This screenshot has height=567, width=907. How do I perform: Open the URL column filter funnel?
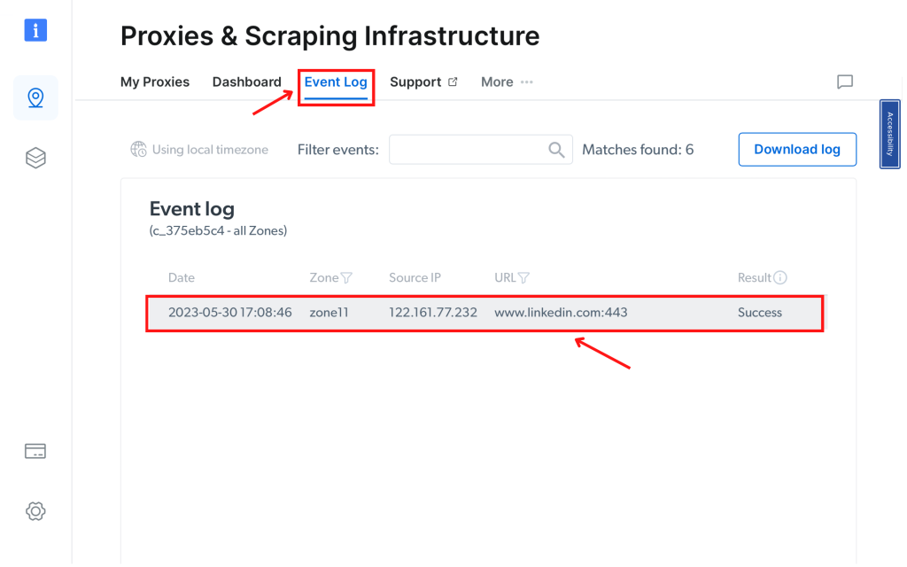523,277
